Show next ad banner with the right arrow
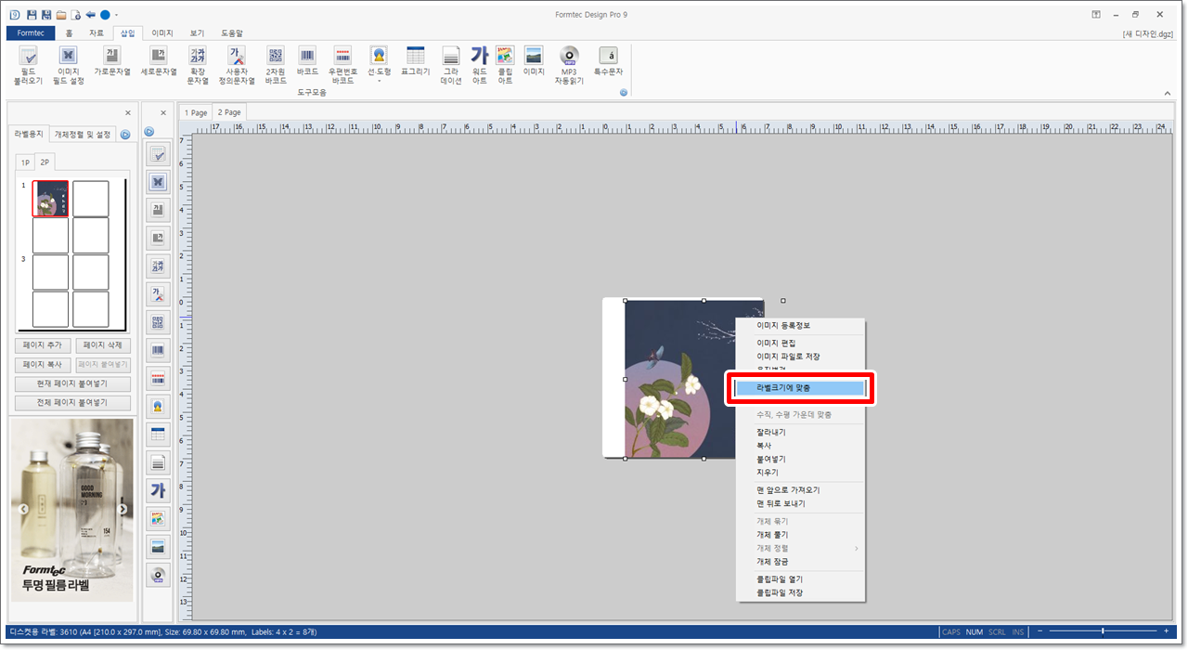 coord(122,509)
